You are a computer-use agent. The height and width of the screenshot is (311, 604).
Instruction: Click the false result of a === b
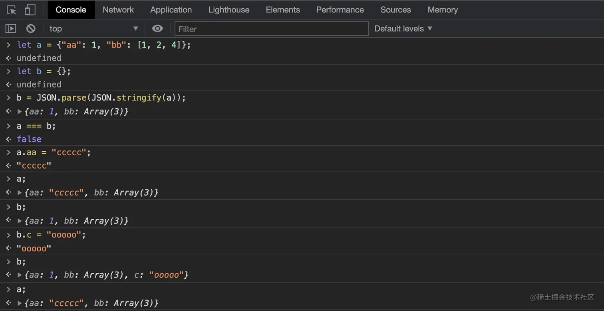tap(29, 139)
